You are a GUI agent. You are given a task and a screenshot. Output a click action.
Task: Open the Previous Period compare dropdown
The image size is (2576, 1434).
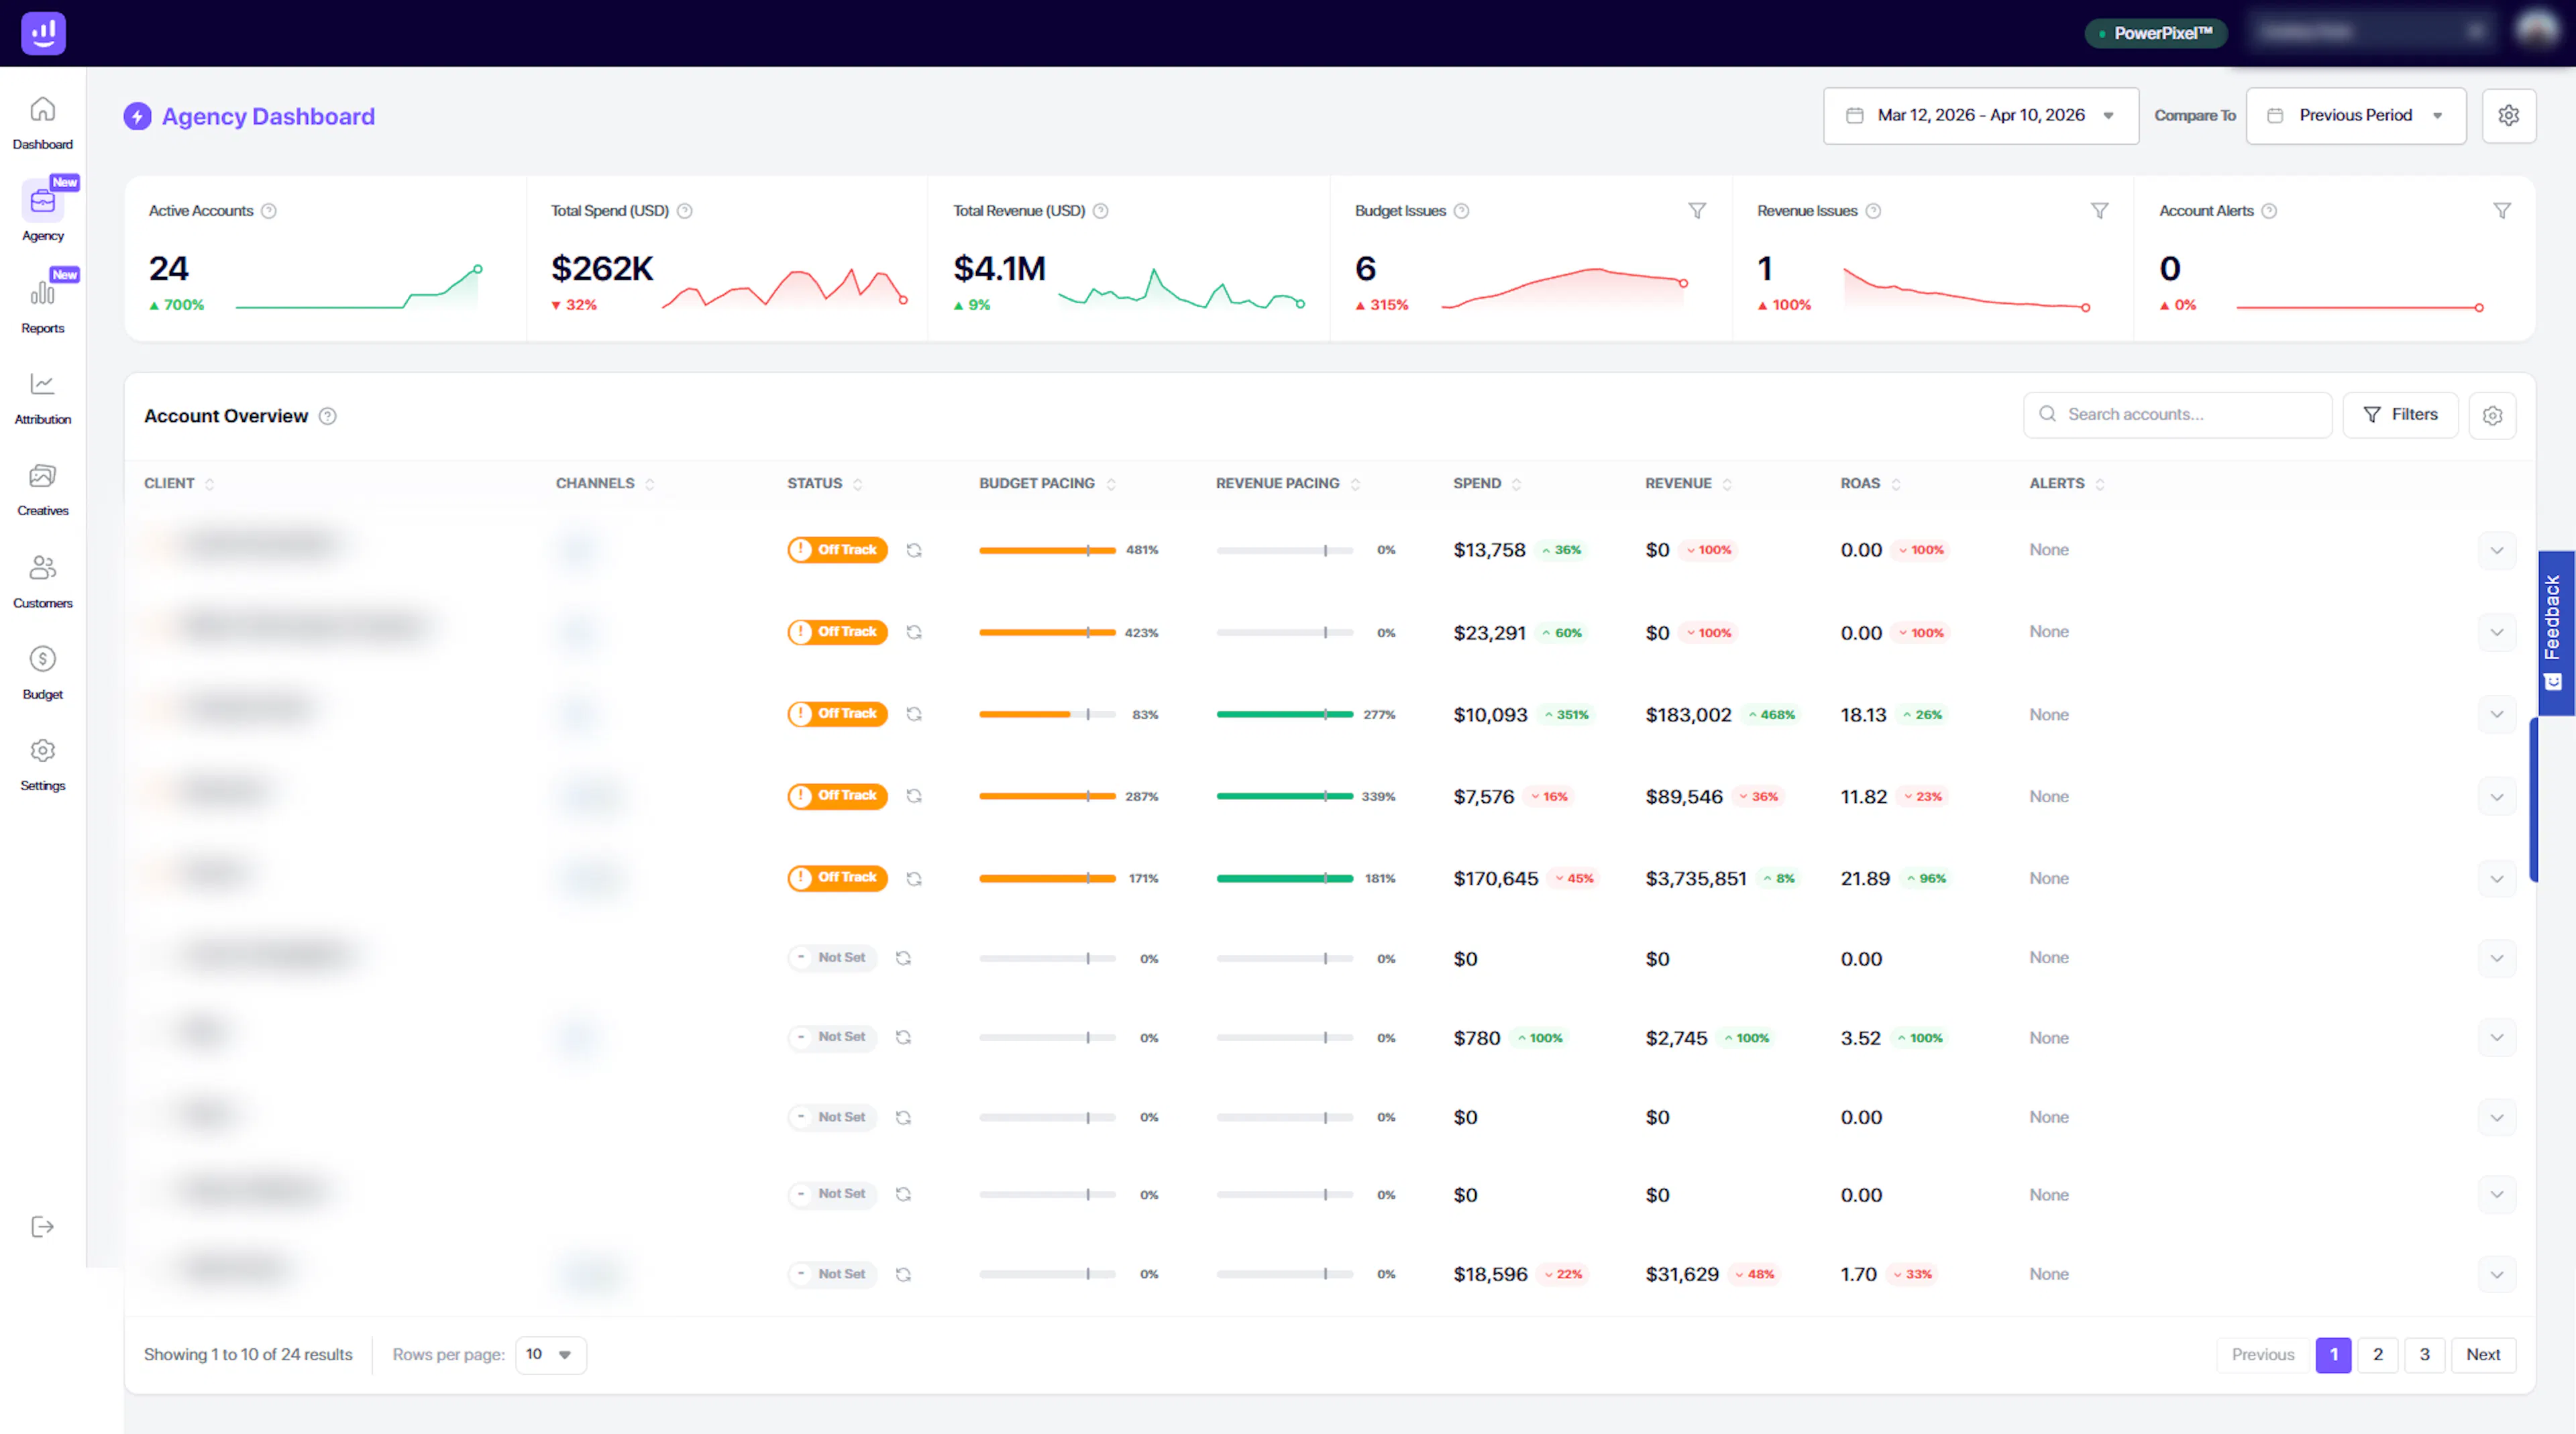pyautogui.click(x=2355, y=116)
